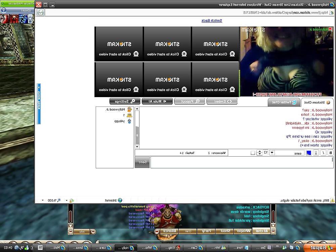The image size is (336, 252).
Task: Click the Internet zone globe in status bar
Action: click(120, 200)
